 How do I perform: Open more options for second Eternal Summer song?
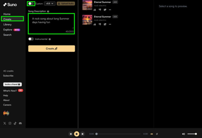point(110,24)
